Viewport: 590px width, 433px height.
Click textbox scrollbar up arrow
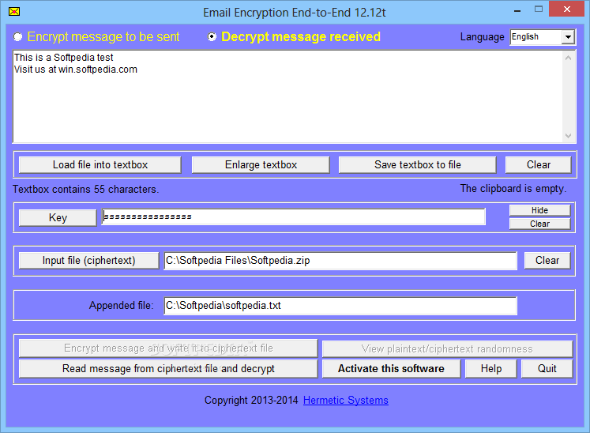568,58
